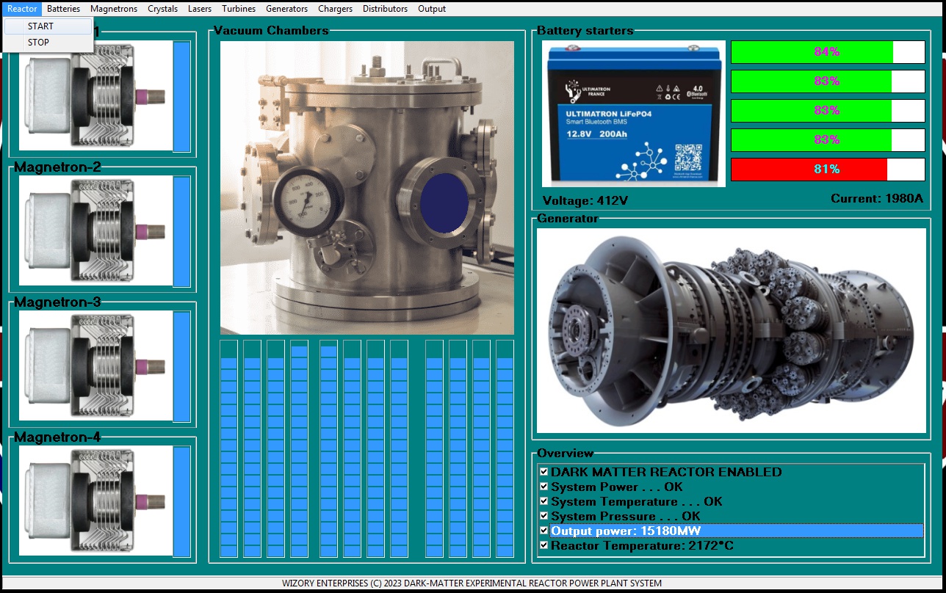Click the Magnetron-2 group label

coord(57,167)
